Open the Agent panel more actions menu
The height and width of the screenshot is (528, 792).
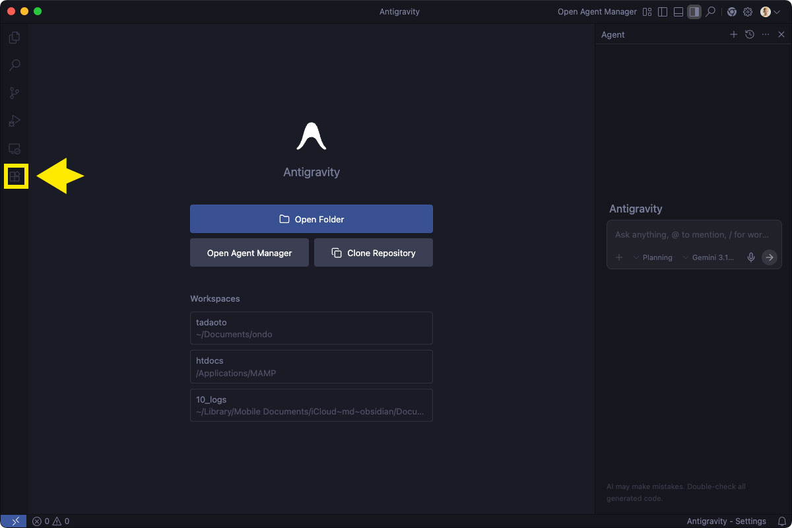[x=766, y=34]
